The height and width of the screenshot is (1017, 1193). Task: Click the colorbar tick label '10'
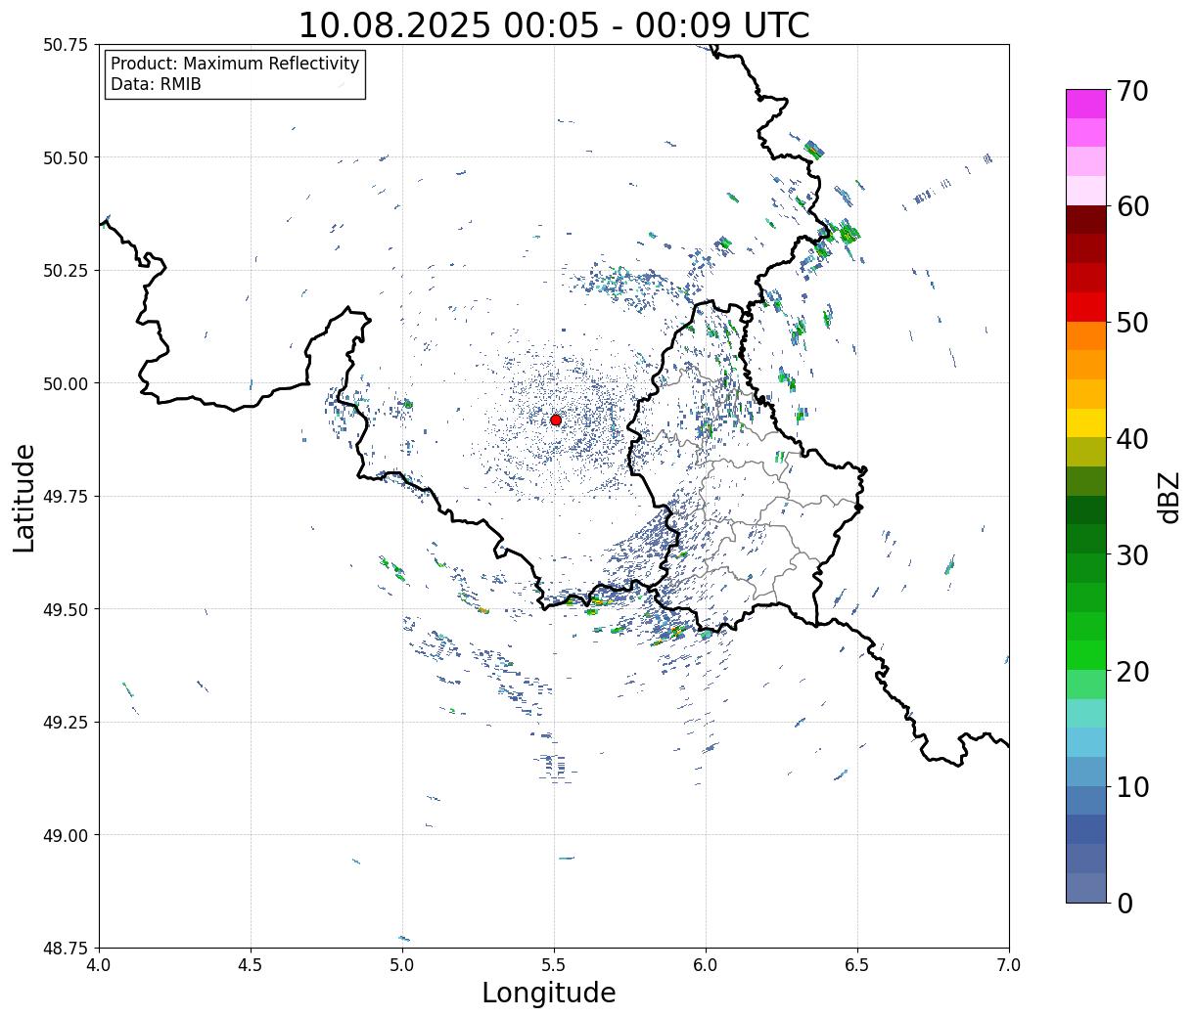1132,787
